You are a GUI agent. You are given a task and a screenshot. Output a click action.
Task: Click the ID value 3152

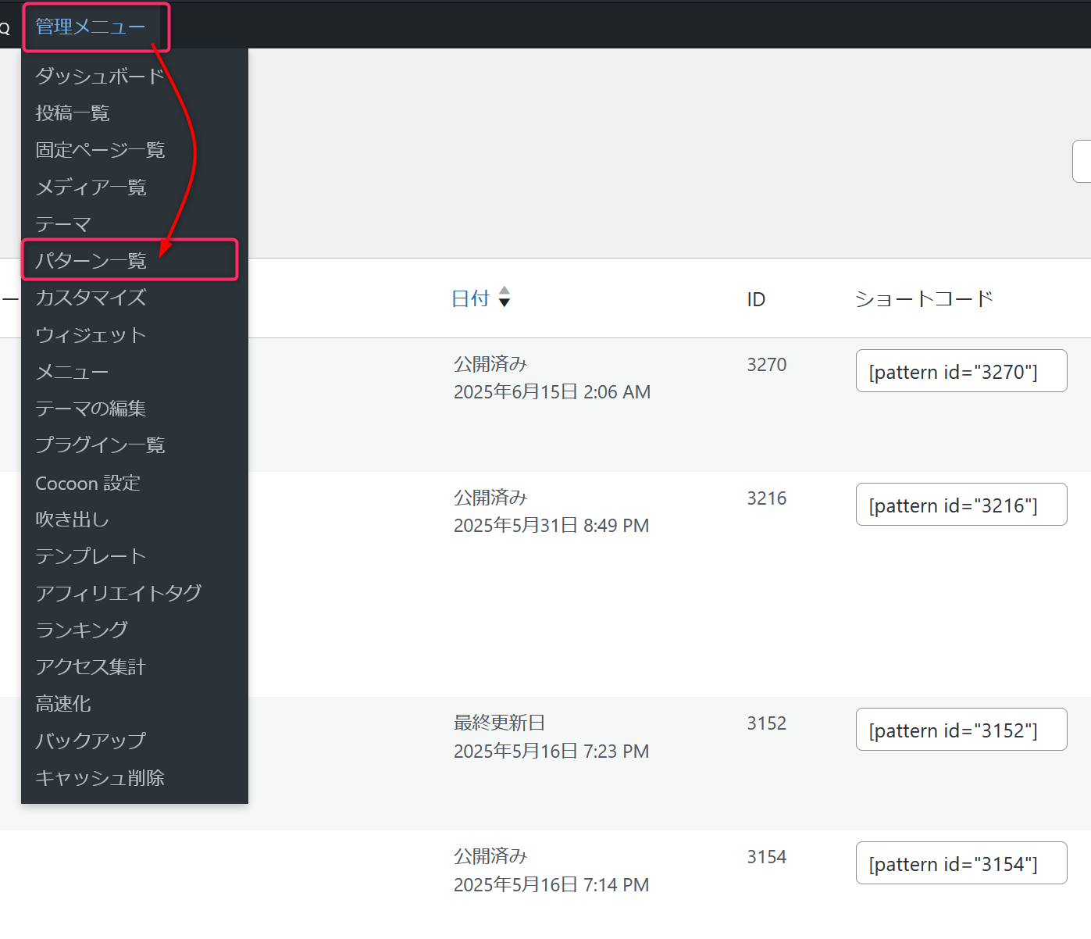767,723
